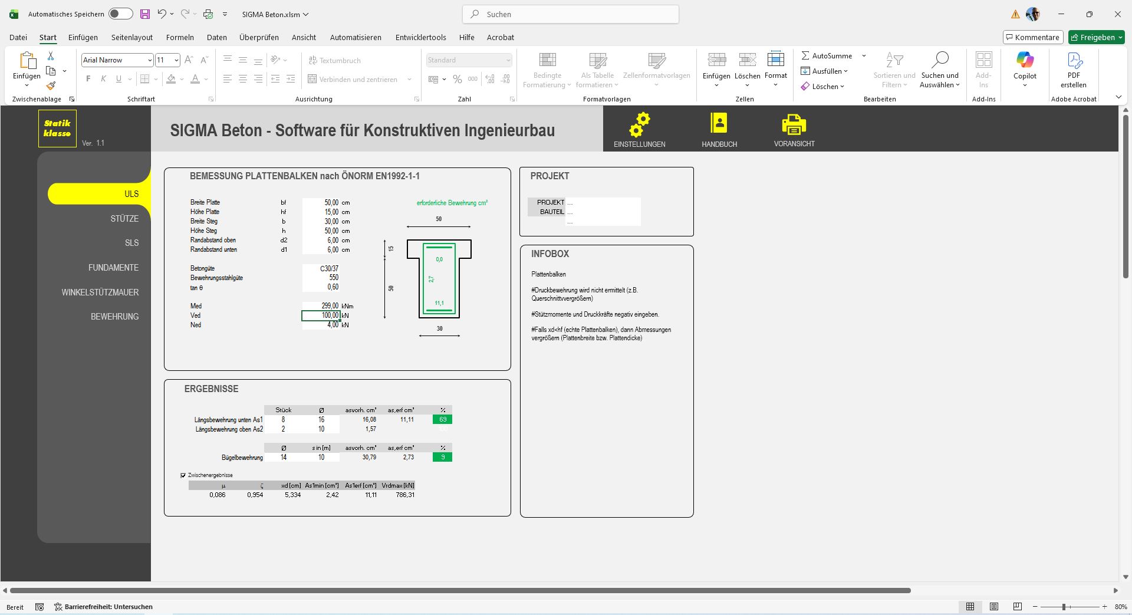Switch to page layout view in status bar
The width and height of the screenshot is (1132, 615).
click(x=994, y=607)
